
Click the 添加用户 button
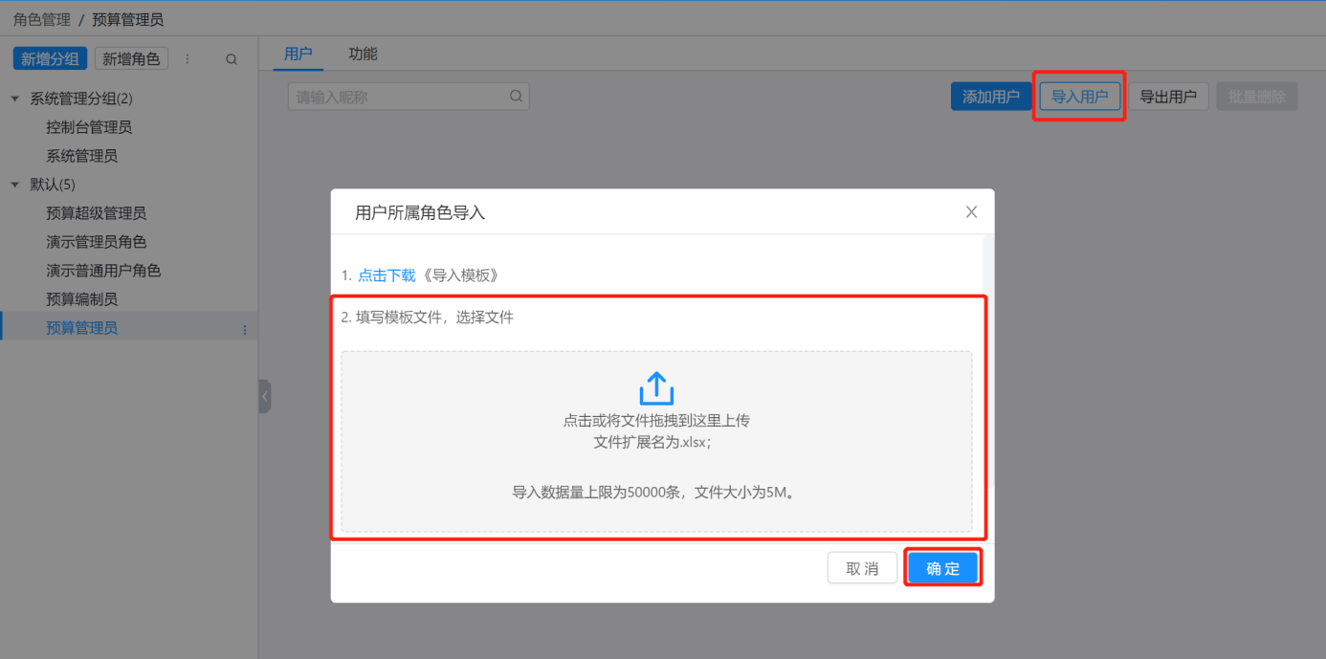(x=990, y=97)
